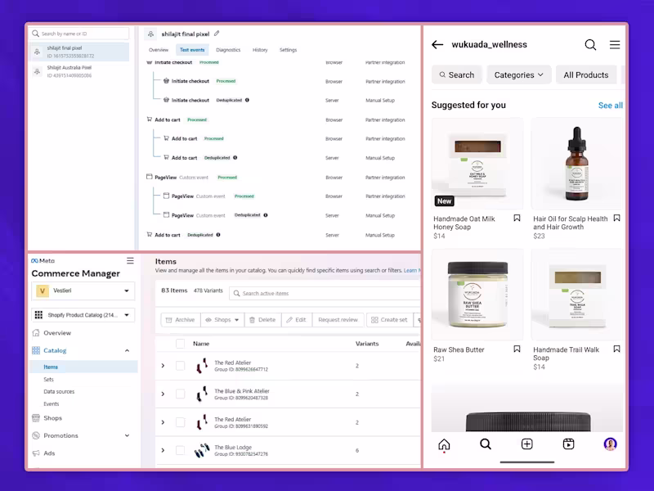
Task: Switch to Test events tab
Action: tap(192, 50)
